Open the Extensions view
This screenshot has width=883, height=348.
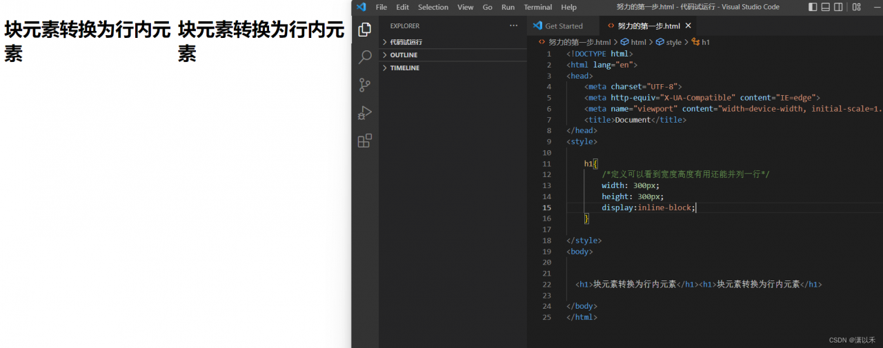(x=365, y=141)
